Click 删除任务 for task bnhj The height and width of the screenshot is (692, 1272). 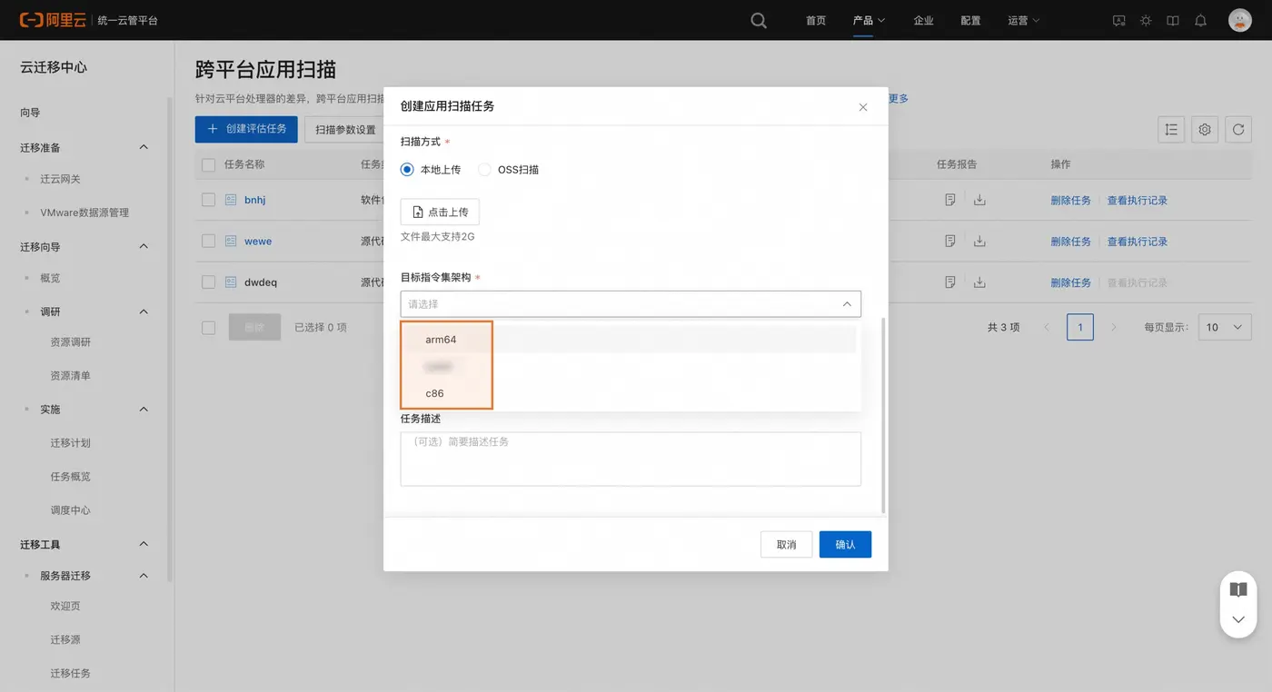[x=1071, y=200]
